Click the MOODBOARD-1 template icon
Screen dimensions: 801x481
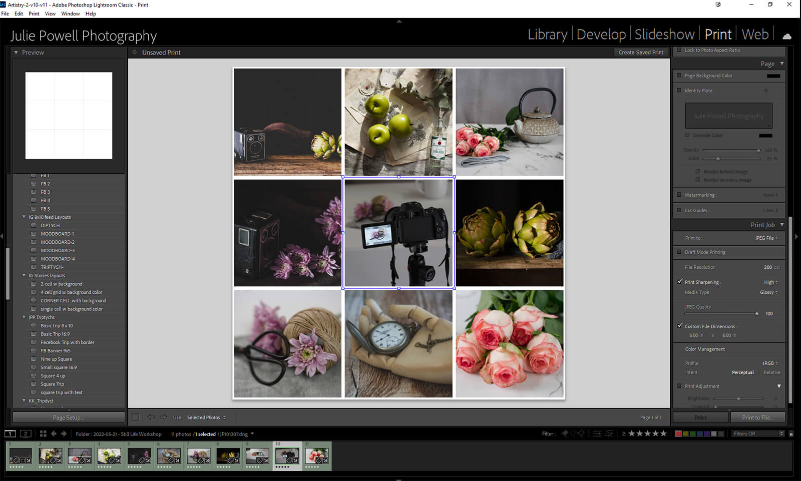pyautogui.click(x=34, y=234)
